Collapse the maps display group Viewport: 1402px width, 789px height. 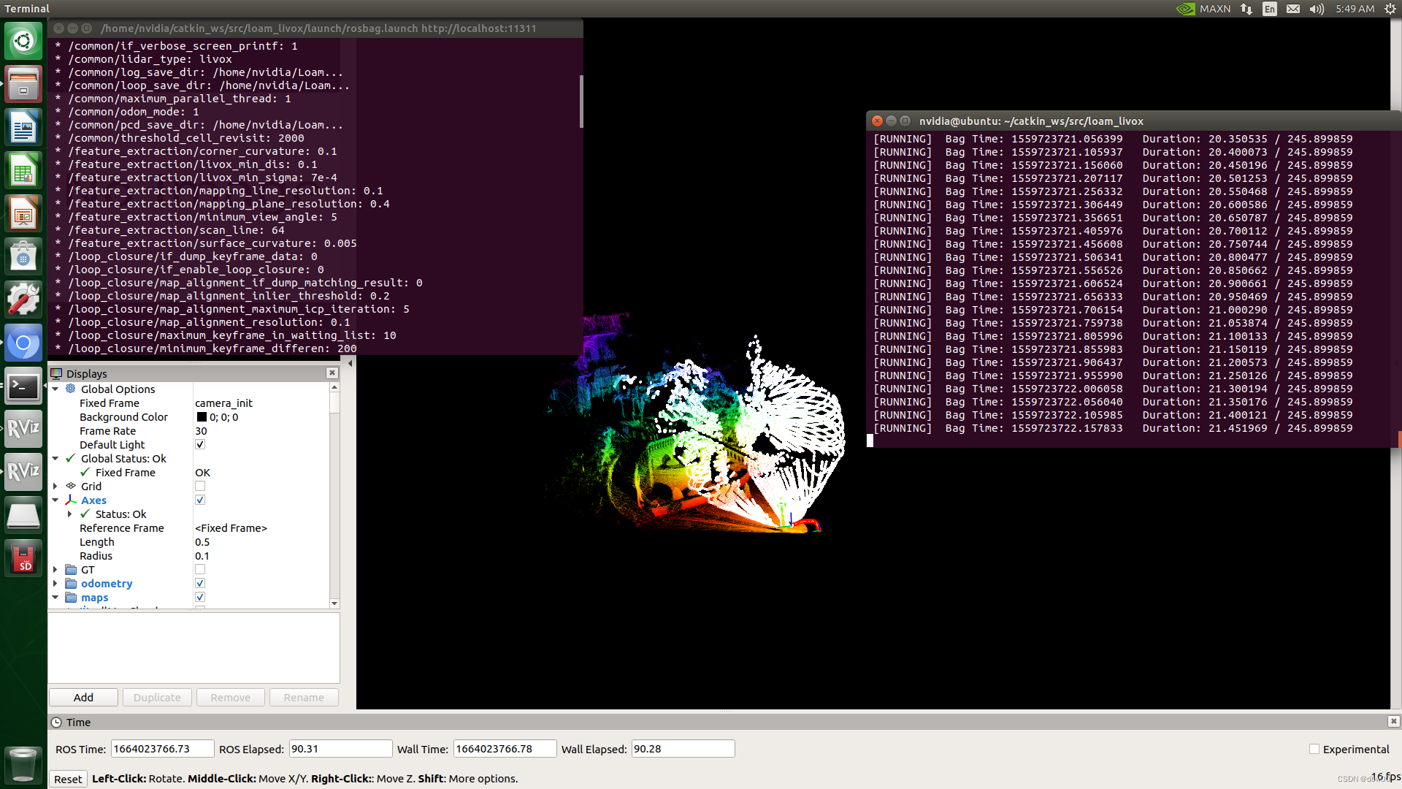point(55,597)
